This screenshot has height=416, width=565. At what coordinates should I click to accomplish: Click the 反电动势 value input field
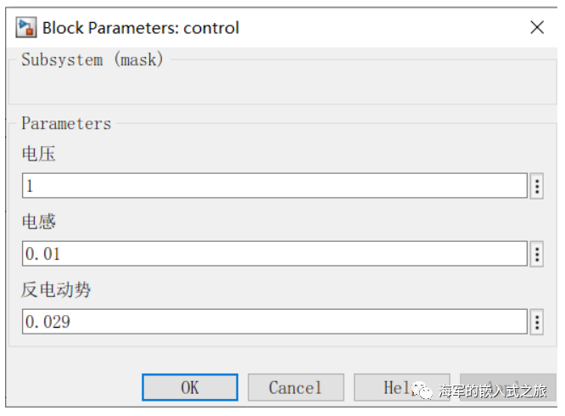click(x=275, y=322)
